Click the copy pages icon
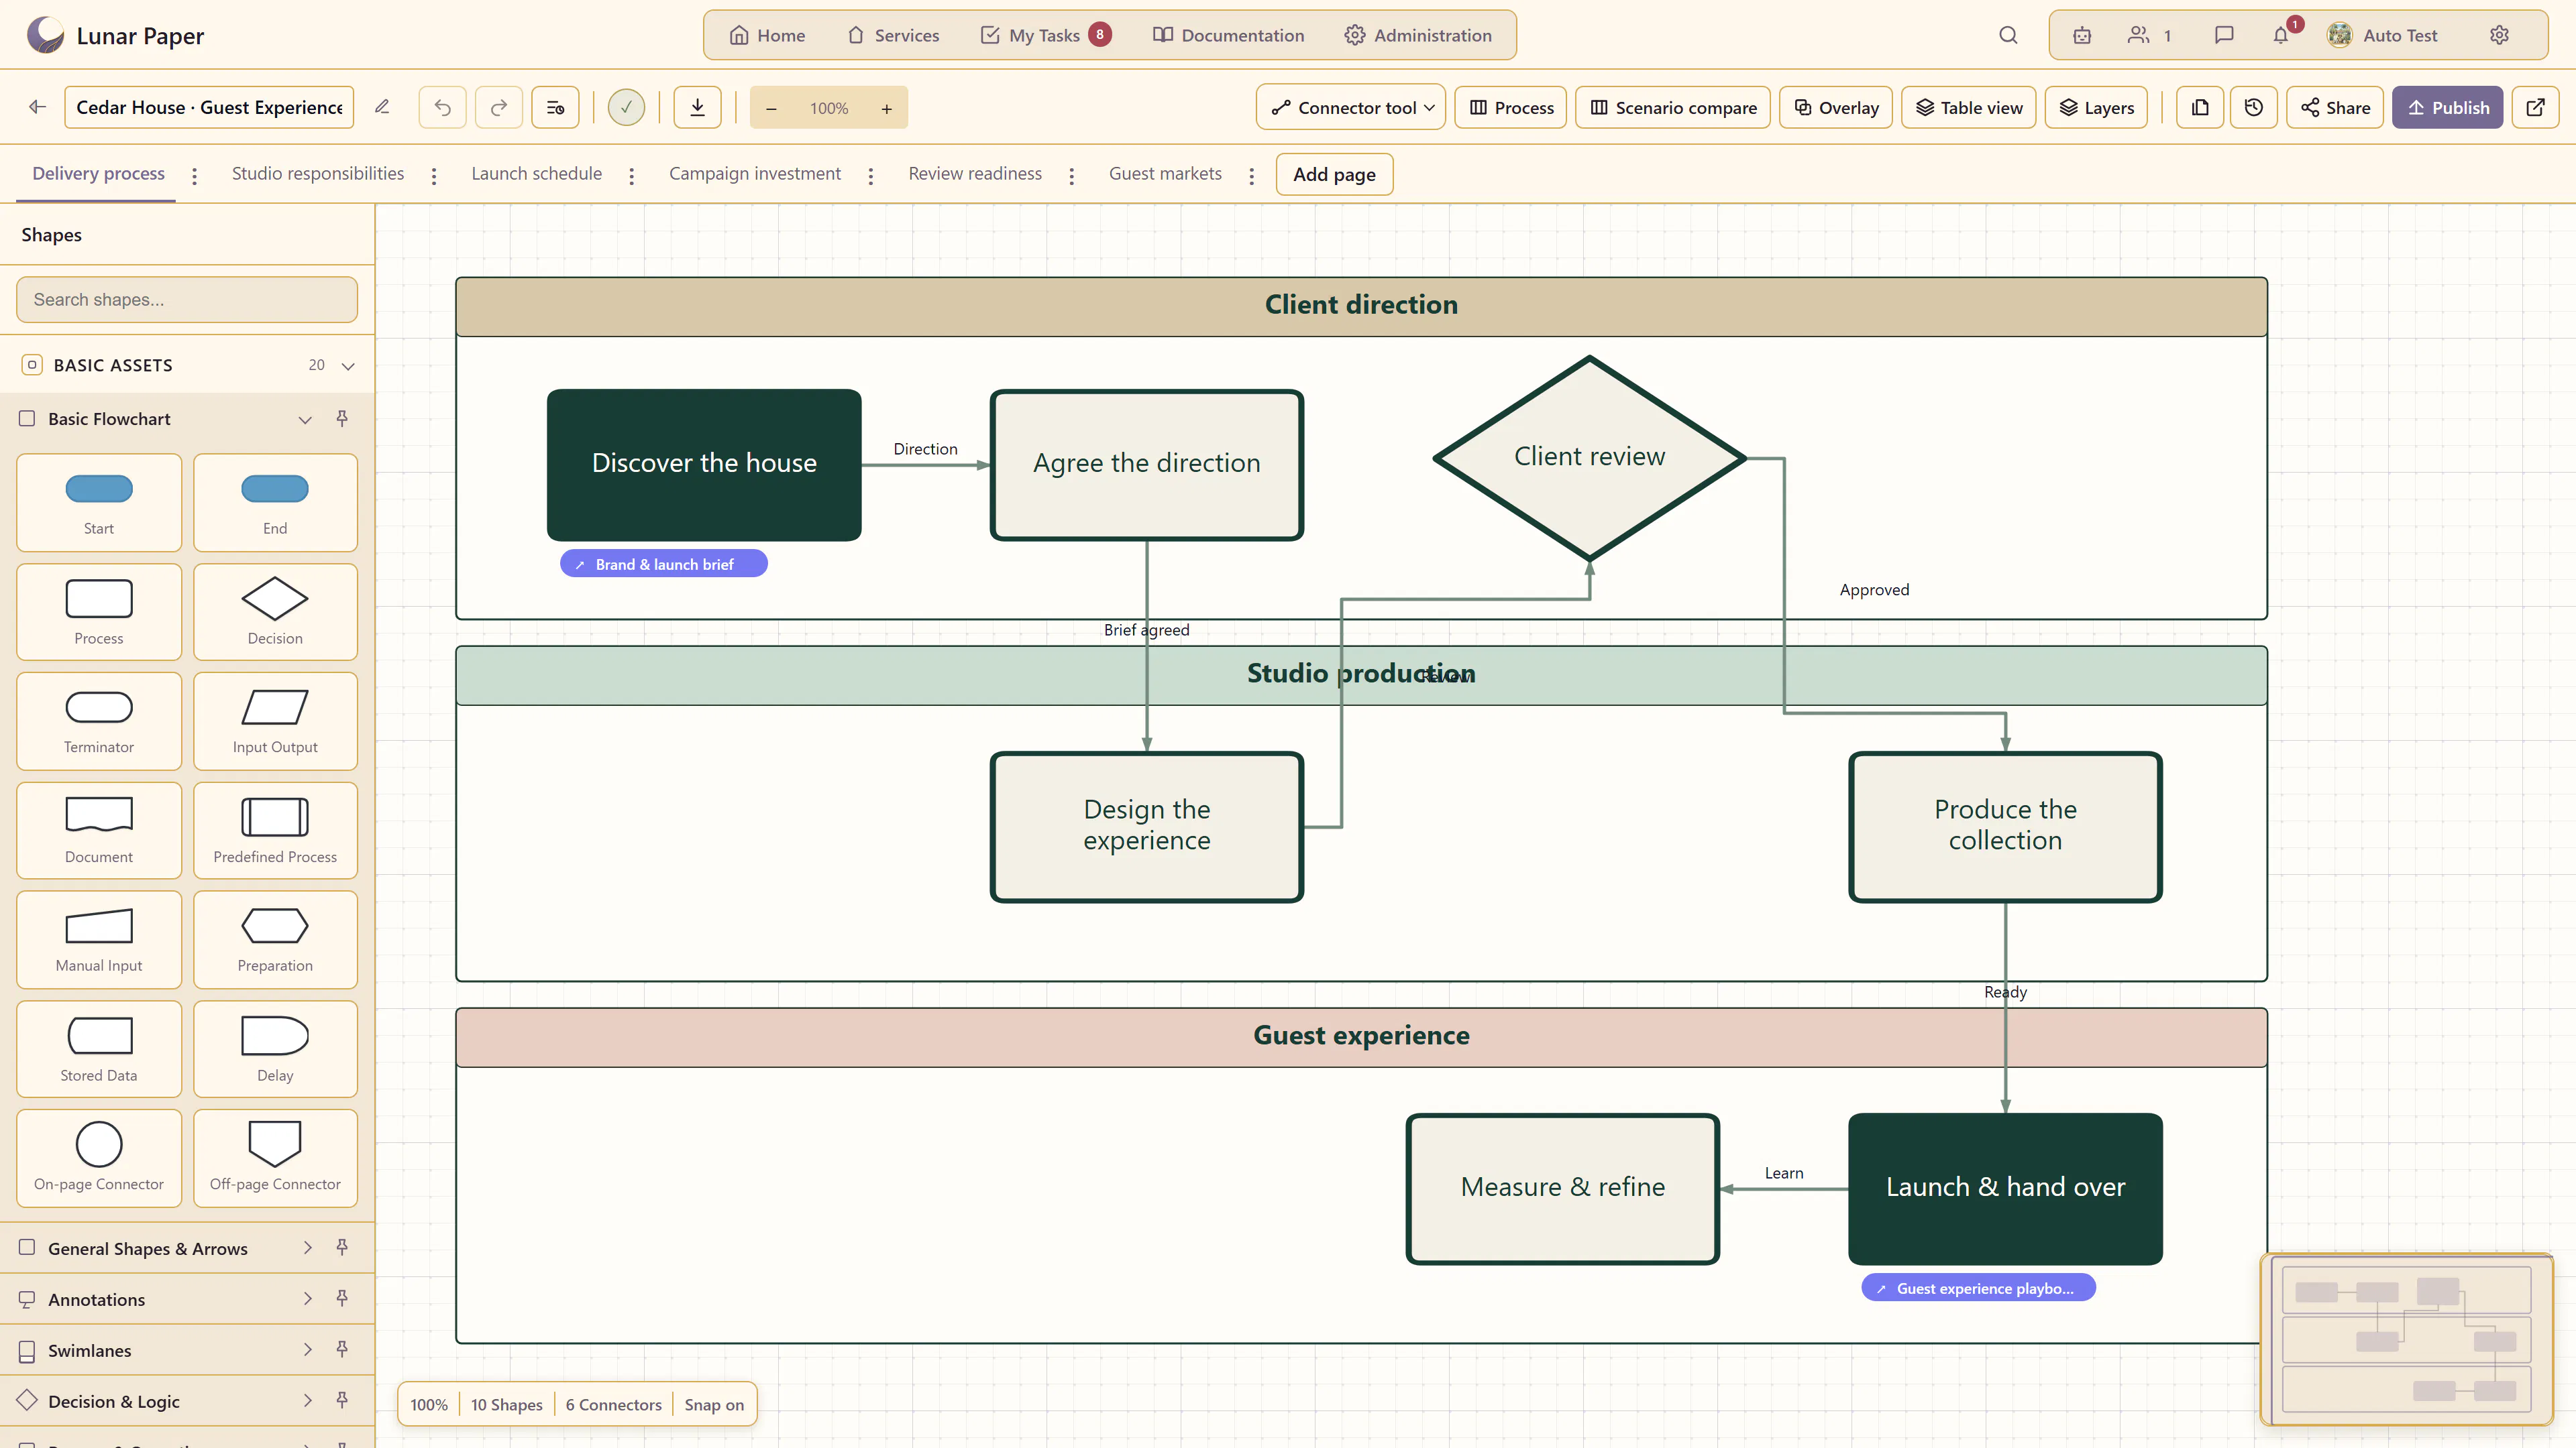Image resolution: width=2576 pixels, height=1448 pixels. point(2200,107)
